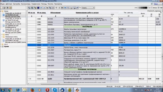
Task: Click the blue 'И' toolbar icon
Action: [x=41, y=8]
